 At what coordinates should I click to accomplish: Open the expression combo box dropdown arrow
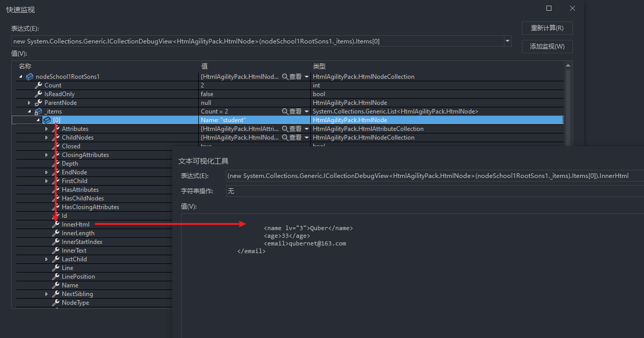coord(507,41)
